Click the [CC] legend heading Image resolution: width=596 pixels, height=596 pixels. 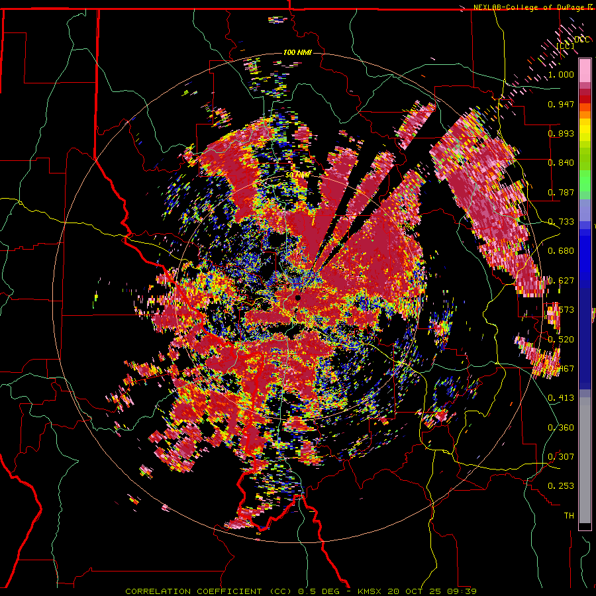[x=566, y=46]
